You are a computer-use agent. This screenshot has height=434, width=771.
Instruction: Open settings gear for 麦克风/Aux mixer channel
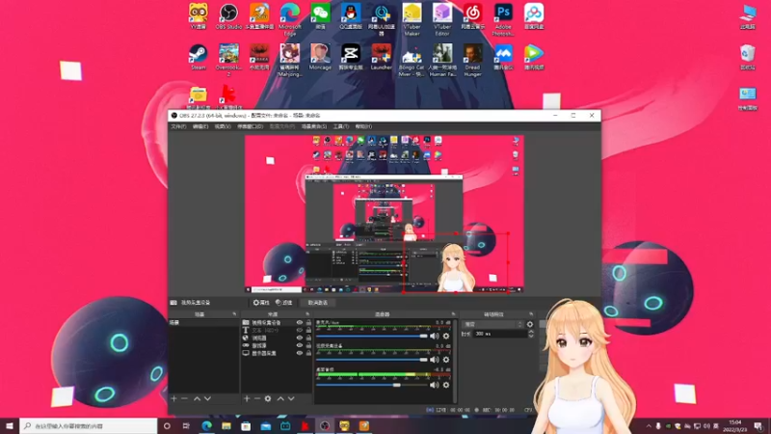(446, 336)
